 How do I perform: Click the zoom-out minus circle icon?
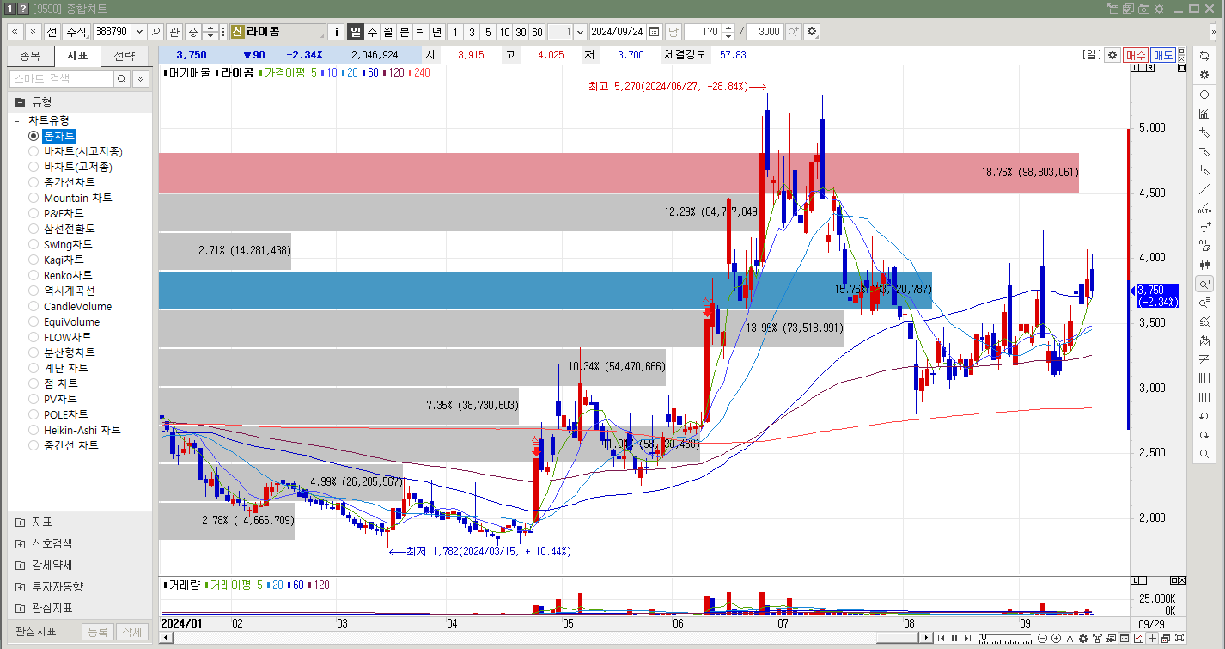pos(1043,638)
